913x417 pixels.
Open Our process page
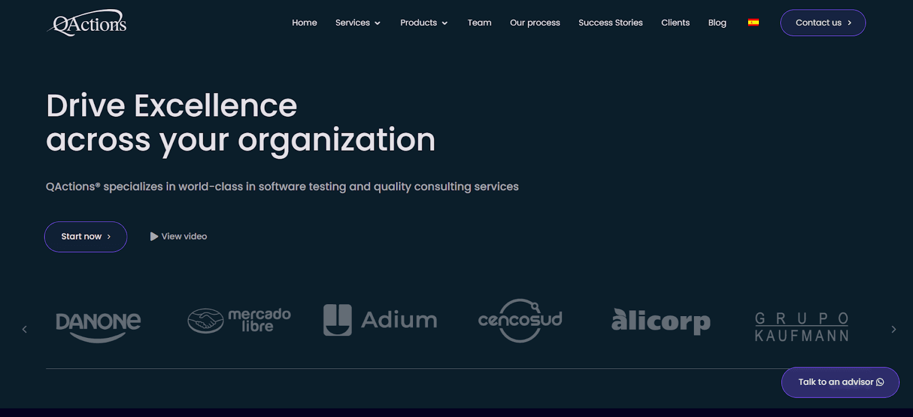click(x=535, y=23)
